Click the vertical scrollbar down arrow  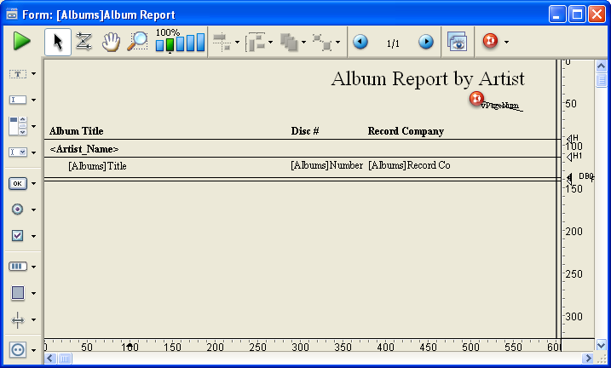point(602,345)
